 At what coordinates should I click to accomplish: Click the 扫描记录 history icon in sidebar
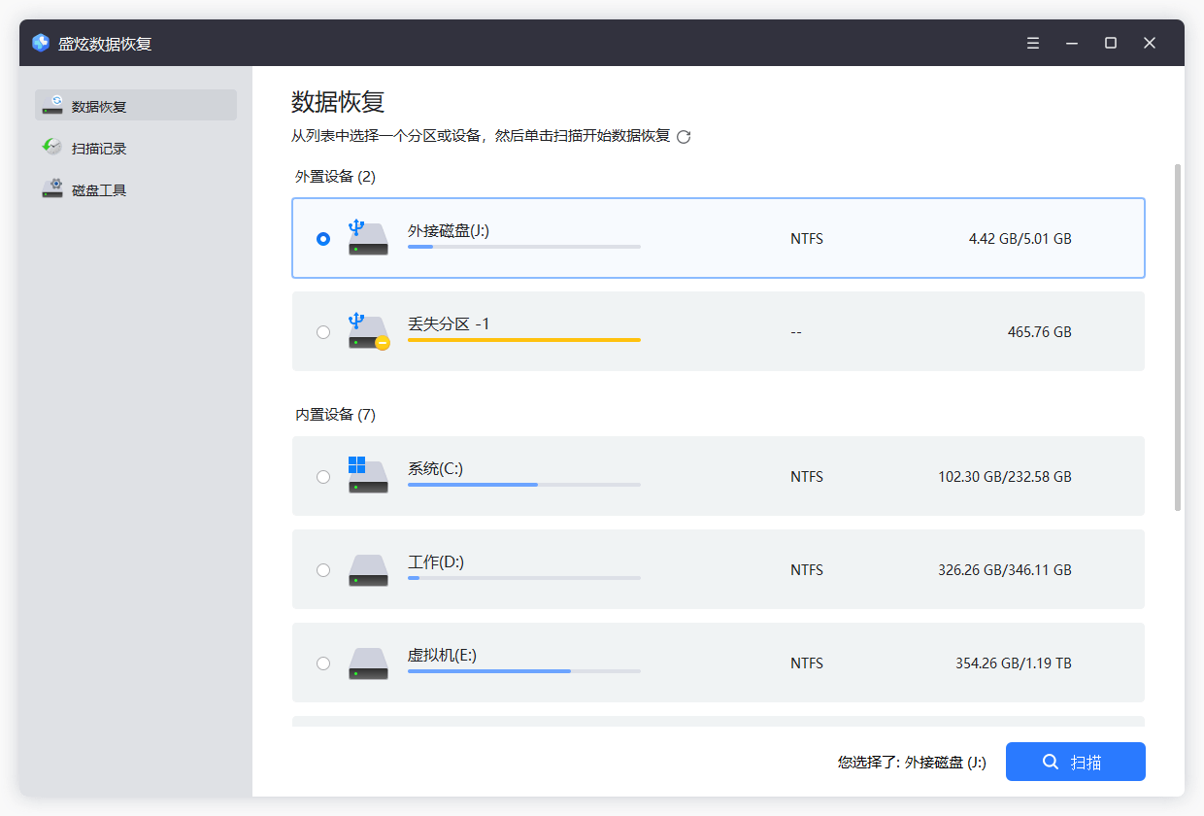[x=52, y=147]
